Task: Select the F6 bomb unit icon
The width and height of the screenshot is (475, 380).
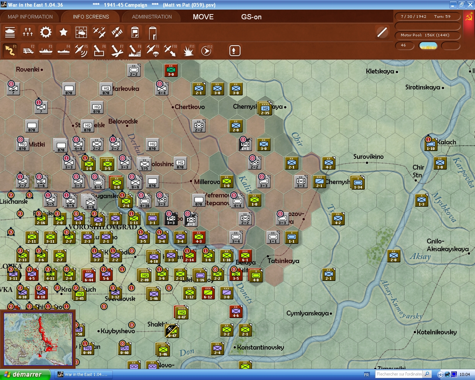Action: 99,50
